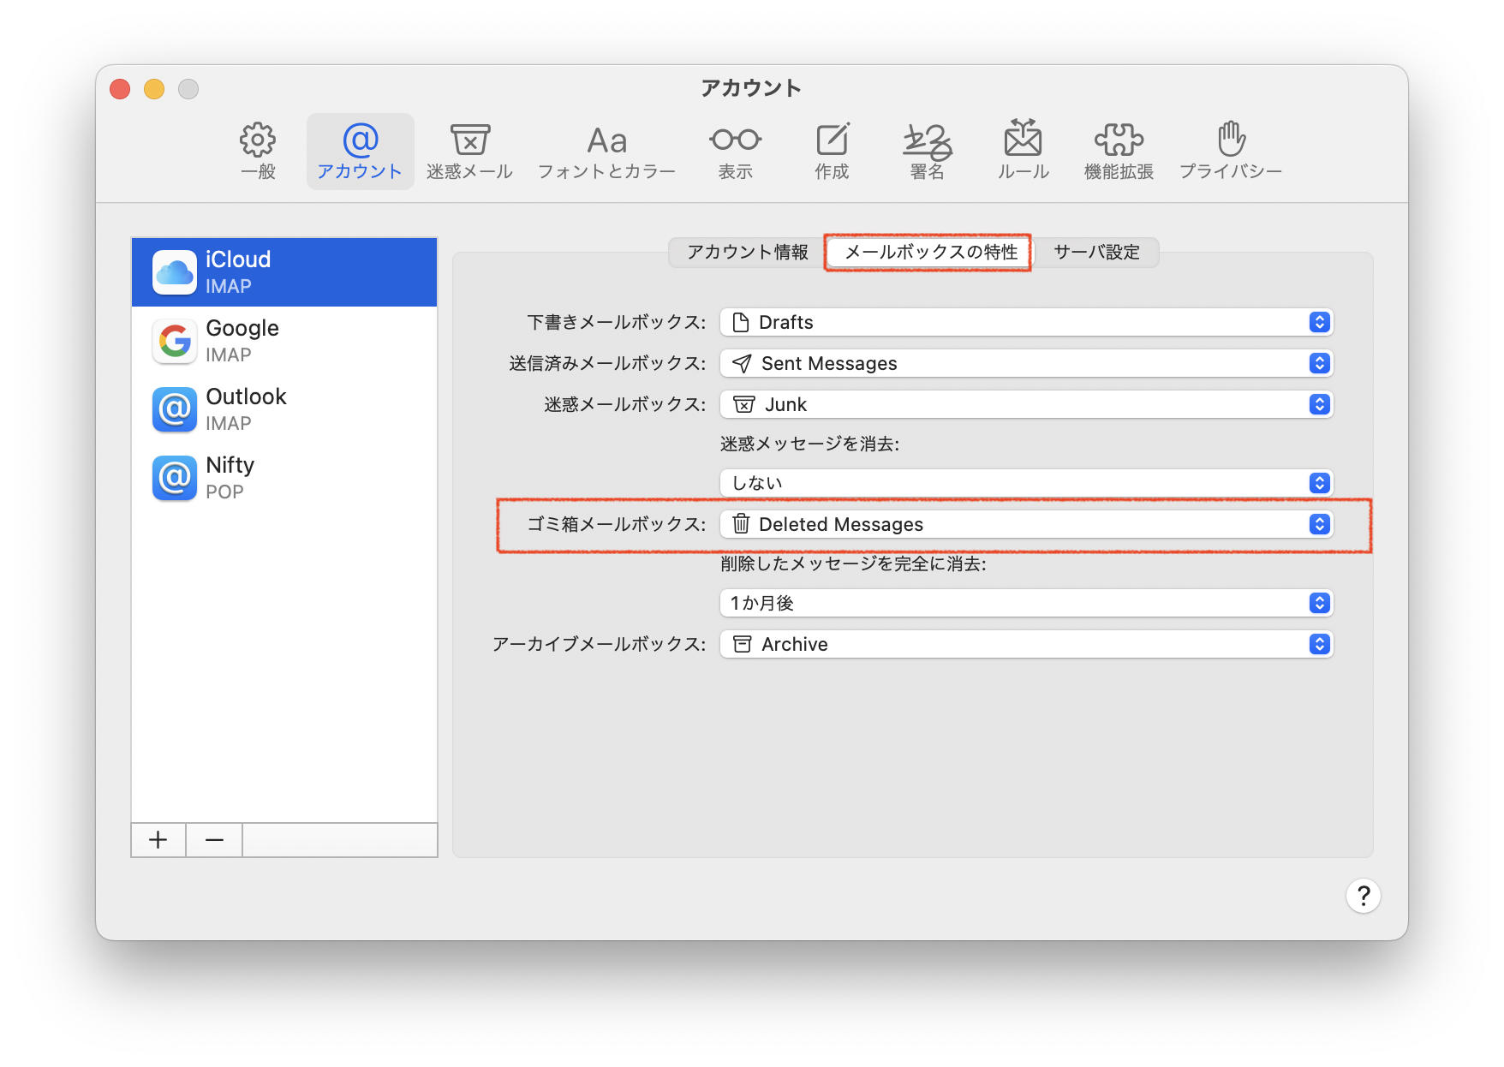Open the ルール rules preferences

point(1023,151)
